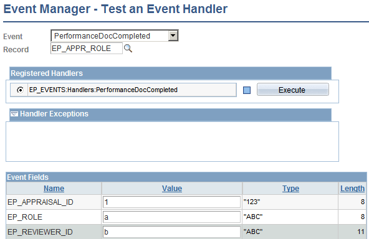Click the blue status square beside Execute
This screenshot has width=369, height=239.
247,90
